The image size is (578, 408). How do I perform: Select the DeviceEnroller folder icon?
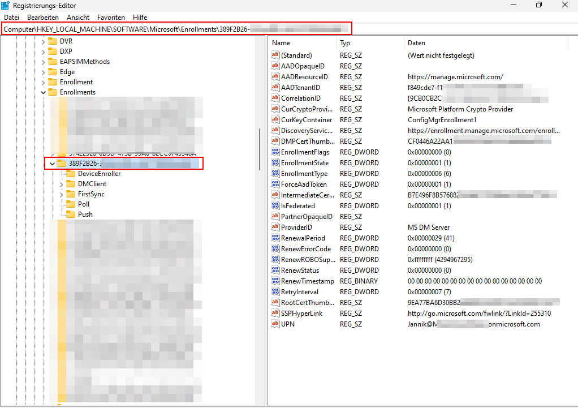71,174
